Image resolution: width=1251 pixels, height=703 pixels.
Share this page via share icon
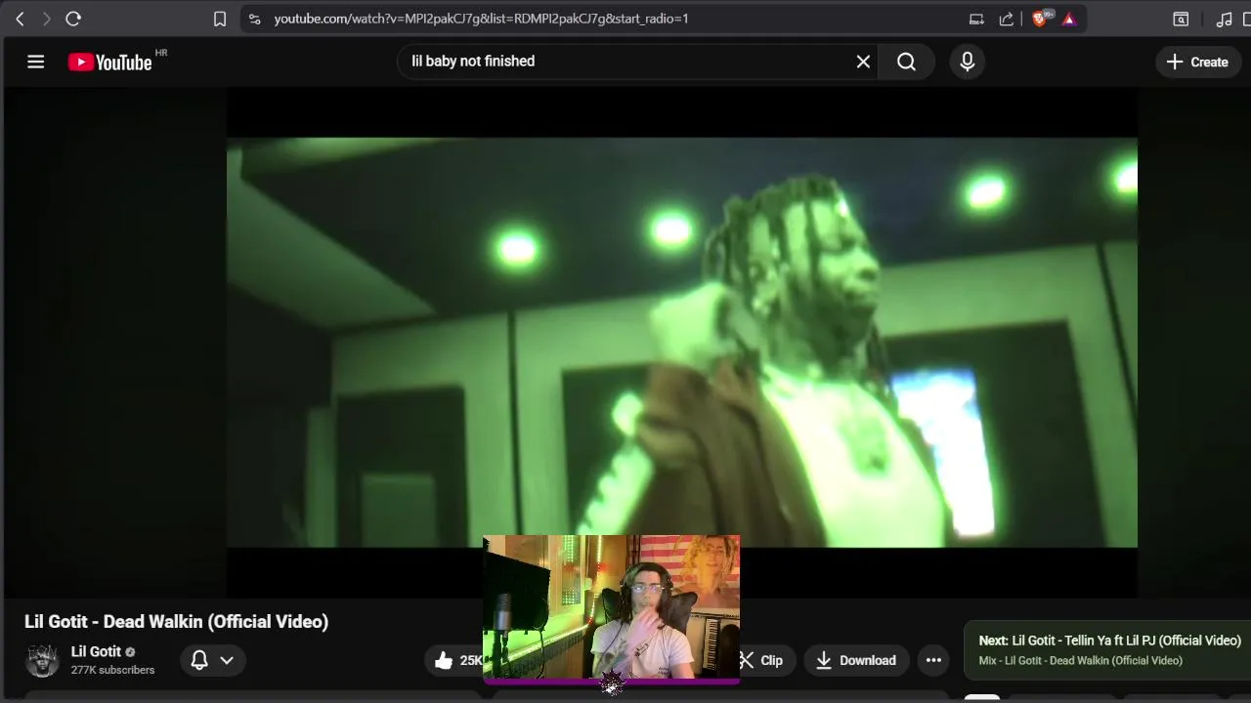(x=1007, y=19)
